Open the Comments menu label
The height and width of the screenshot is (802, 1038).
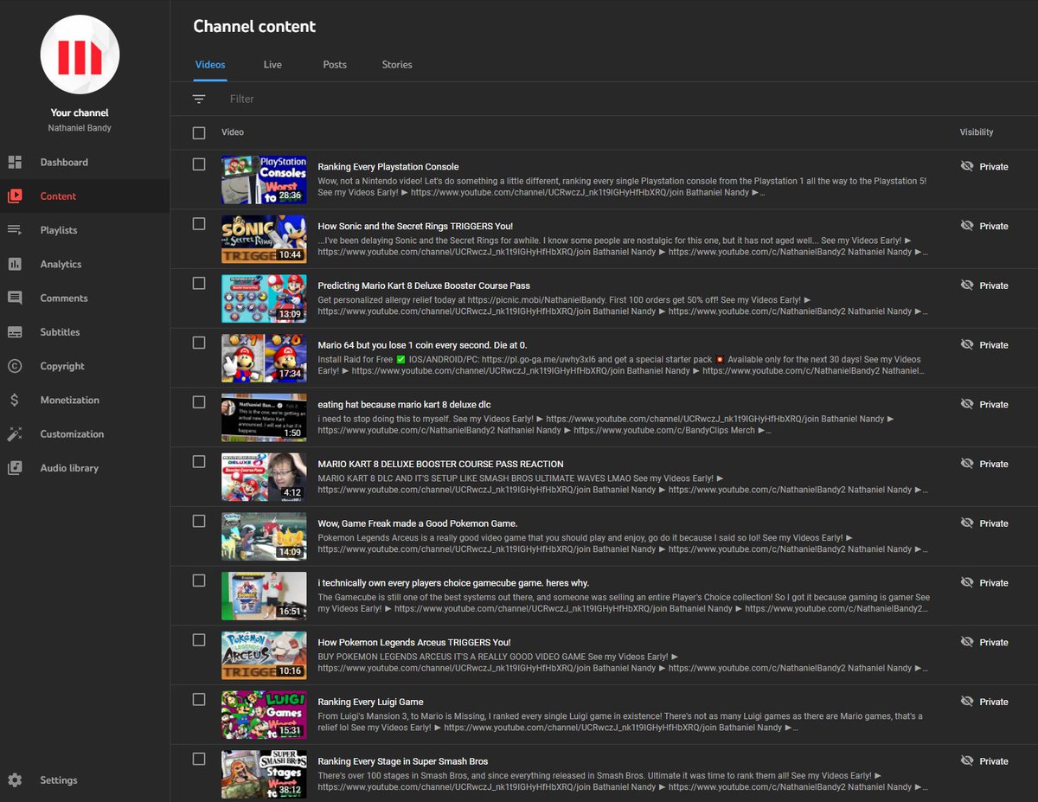pyautogui.click(x=64, y=298)
